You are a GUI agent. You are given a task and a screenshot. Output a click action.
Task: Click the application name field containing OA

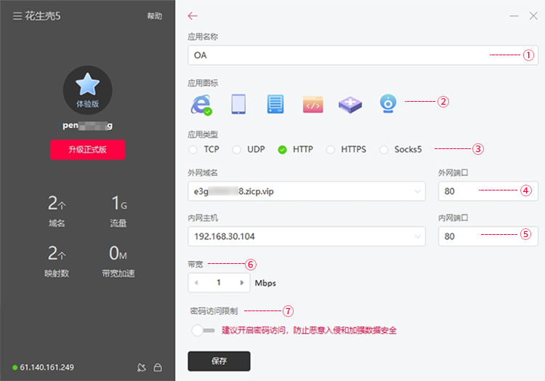(363, 55)
